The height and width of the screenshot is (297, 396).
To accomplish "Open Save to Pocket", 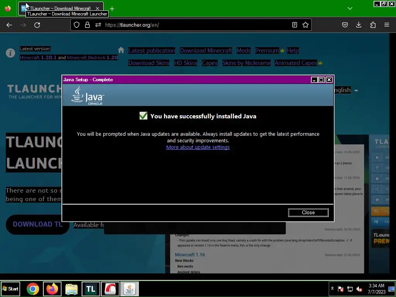I will click(345, 25).
